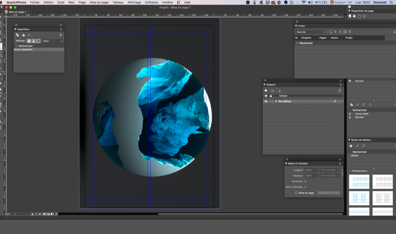The height and width of the screenshot is (234, 396).
Task: Open the Aucune book dropdown
Action: [311, 32]
